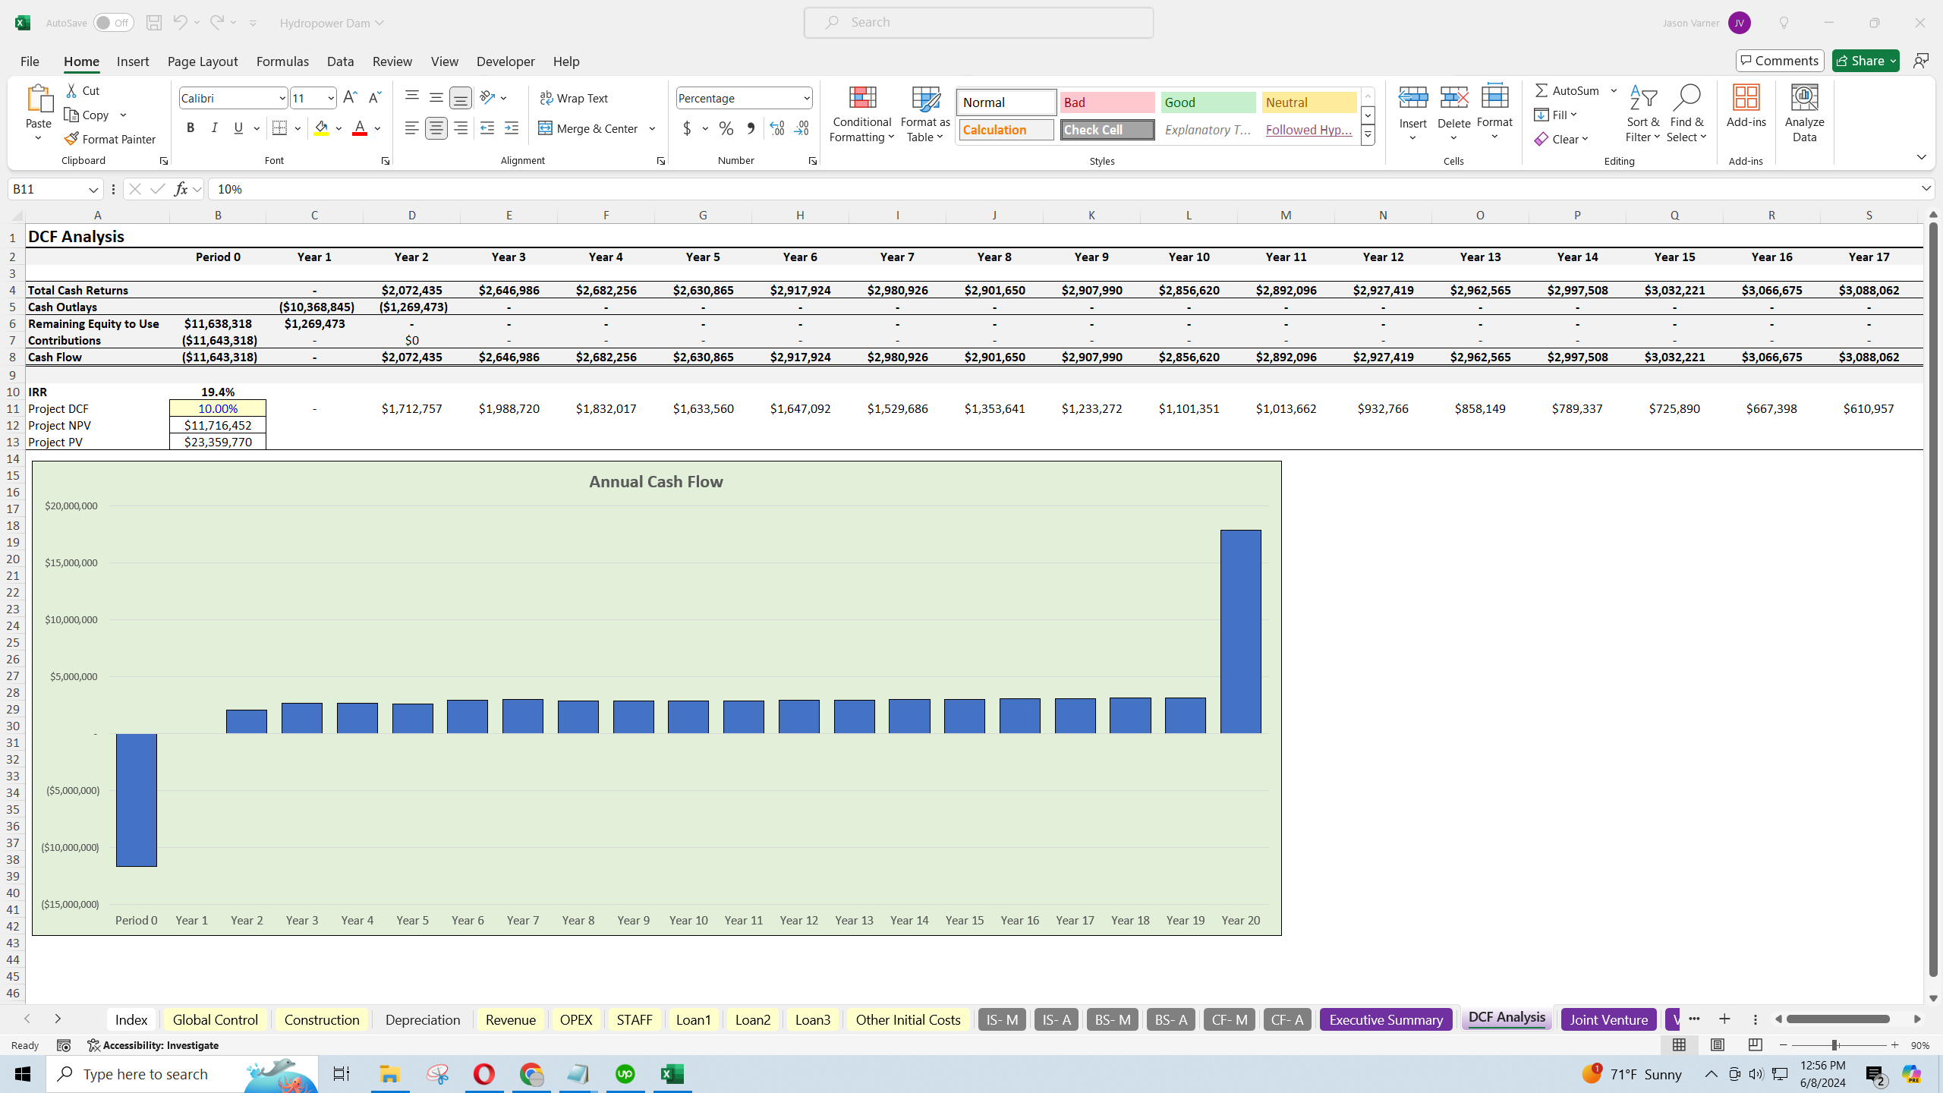Click Decrease Decimal icon
This screenshot has width=1943, height=1093.
801,128
